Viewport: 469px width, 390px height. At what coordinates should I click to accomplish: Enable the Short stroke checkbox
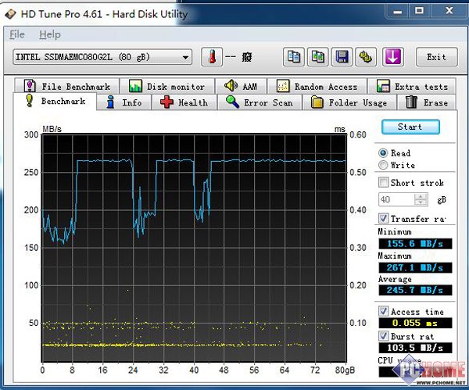click(x=383, y=182)
